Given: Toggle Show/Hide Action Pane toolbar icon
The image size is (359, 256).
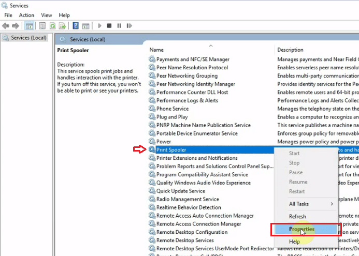Looking at the screenshot, I should coord(86,26).
